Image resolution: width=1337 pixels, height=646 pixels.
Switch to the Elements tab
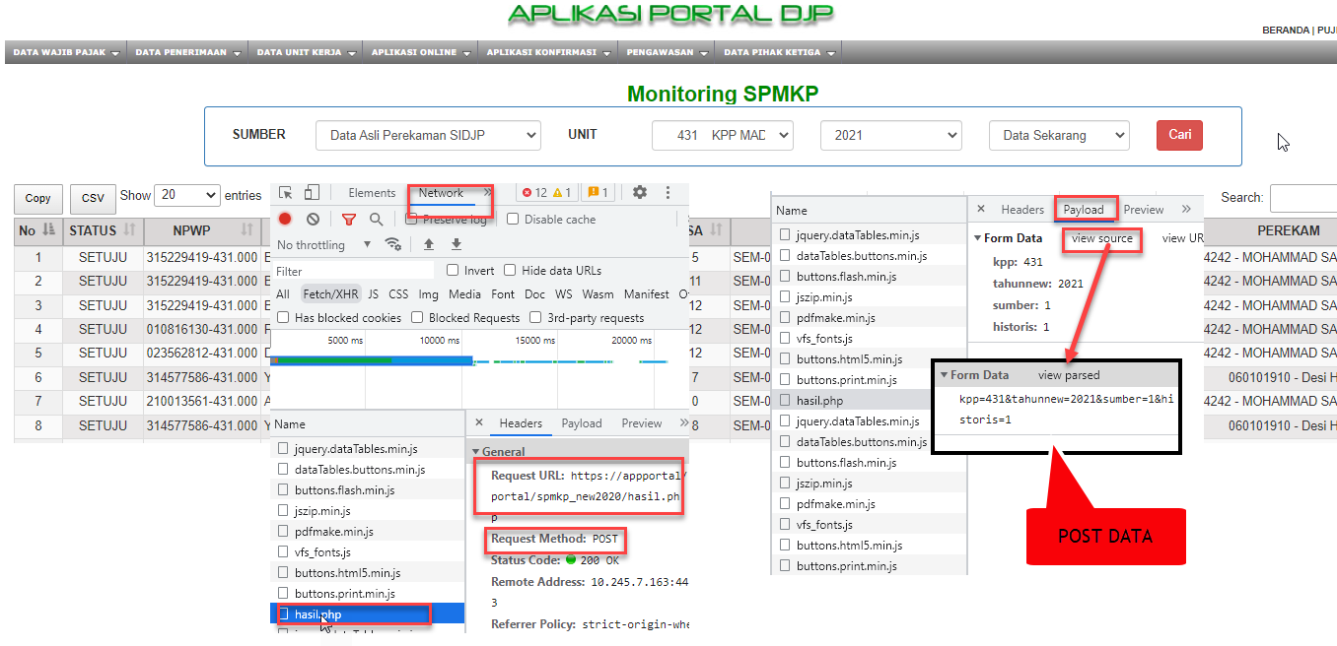click(x=372, y=193)
